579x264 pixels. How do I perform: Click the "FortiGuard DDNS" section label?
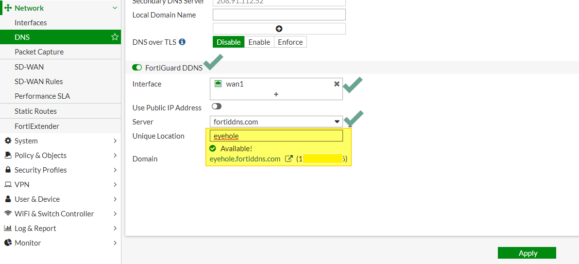tap(174, 68)
